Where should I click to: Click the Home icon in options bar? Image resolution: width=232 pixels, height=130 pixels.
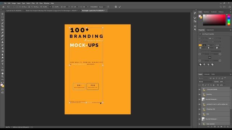tap(3, 7)
